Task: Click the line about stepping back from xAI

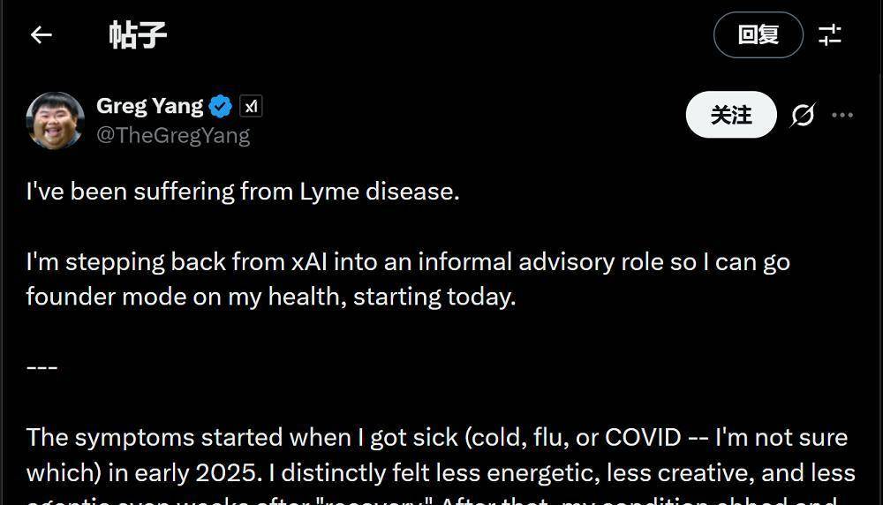Action: pos(407,262)
